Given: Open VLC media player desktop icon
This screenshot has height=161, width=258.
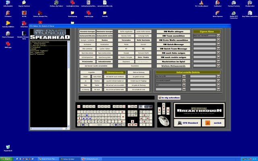Looking at the screenshot, I should pyautogui.click(x=202, y=4).
